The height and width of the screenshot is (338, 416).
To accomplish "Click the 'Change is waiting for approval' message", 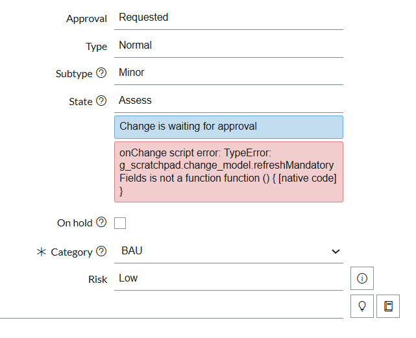I will coord(228,127).
